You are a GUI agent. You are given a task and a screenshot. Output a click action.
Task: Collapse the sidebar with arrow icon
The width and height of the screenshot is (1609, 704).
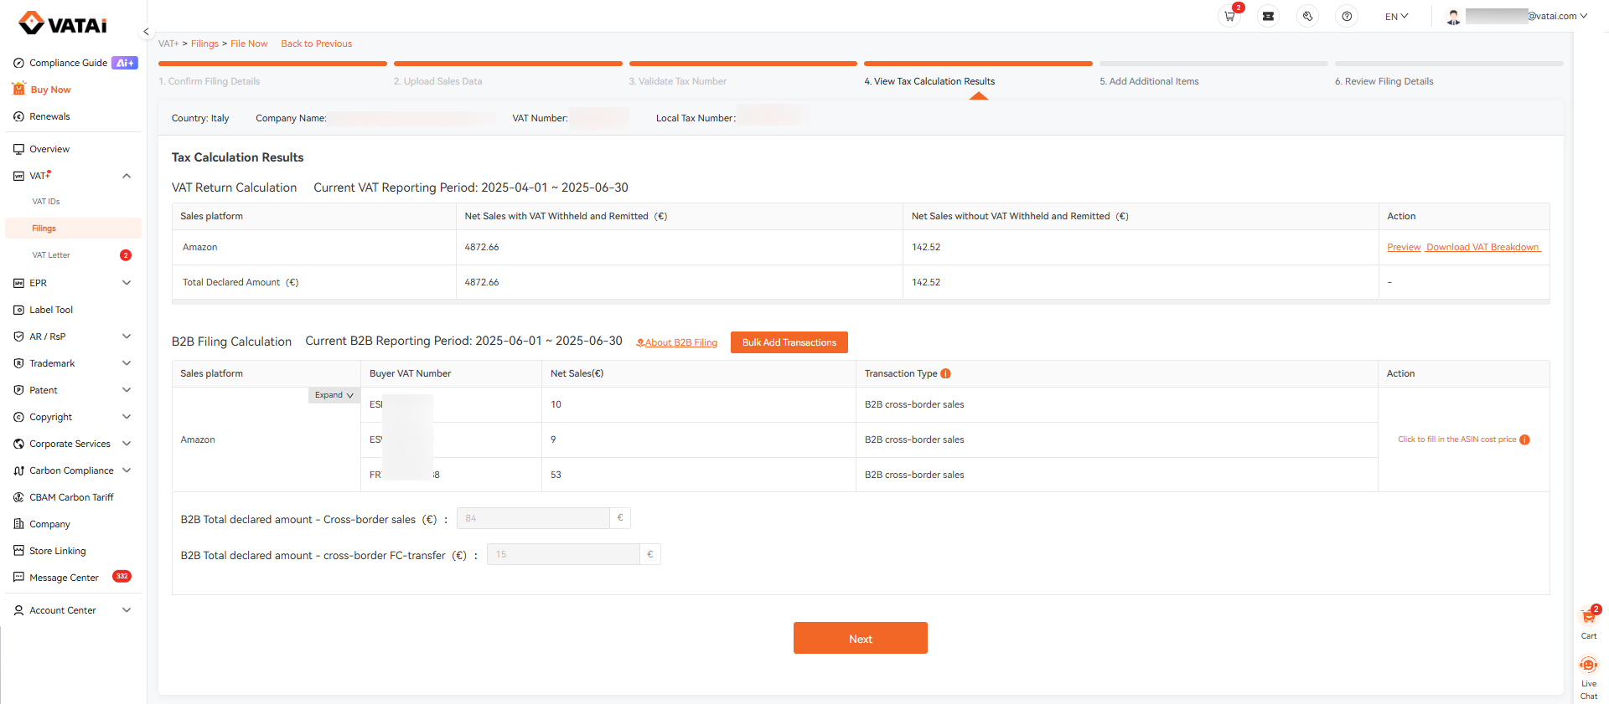146,32
